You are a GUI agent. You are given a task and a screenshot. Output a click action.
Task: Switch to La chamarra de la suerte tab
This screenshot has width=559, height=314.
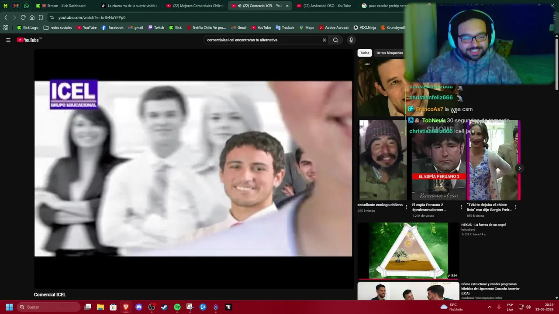[x=129, y=6]
